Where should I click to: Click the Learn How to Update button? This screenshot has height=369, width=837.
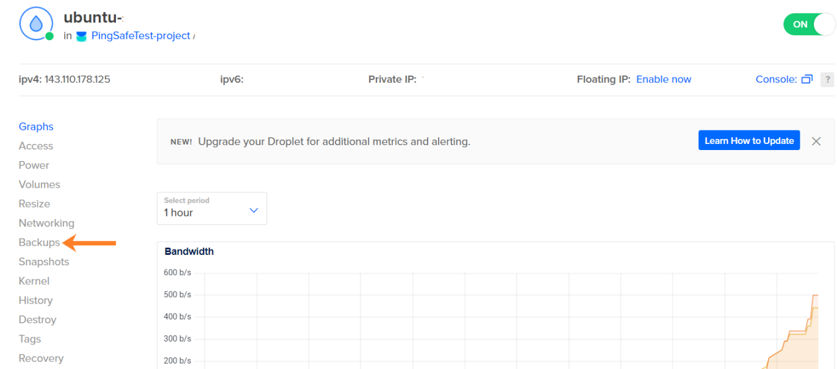point(749,141)
